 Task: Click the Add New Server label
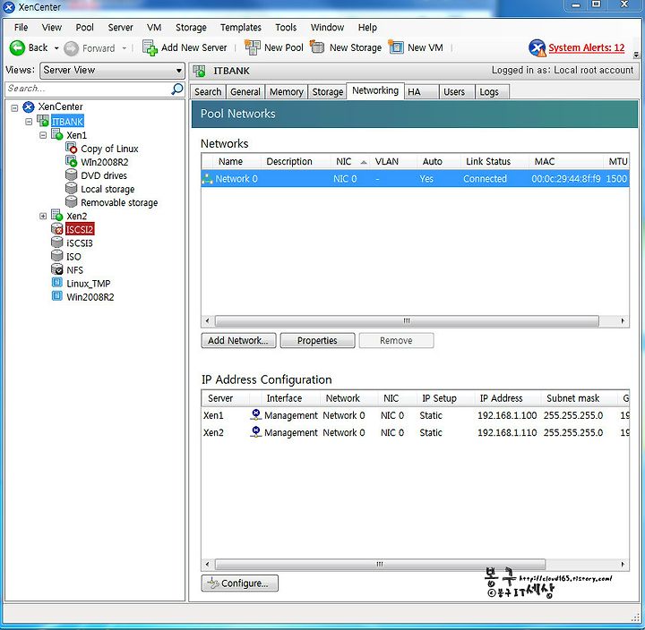[x=193, y=47]
